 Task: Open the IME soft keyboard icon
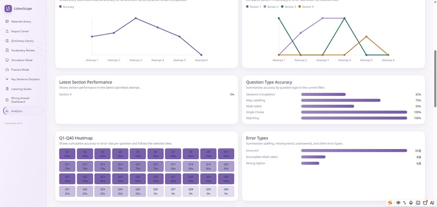point(418,203)
